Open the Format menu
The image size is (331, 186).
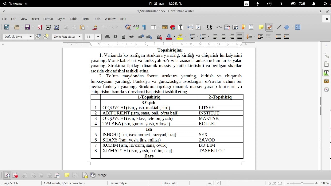click(x=48, y=19)
